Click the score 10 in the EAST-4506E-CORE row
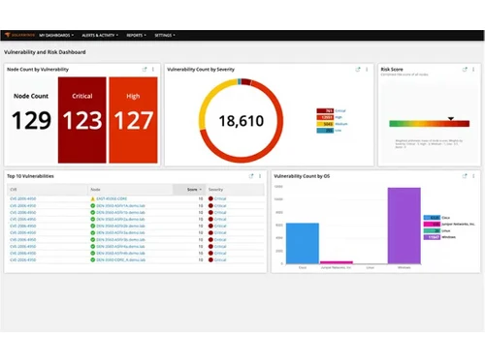Screen dimensions: 485x363 [201, 198]
